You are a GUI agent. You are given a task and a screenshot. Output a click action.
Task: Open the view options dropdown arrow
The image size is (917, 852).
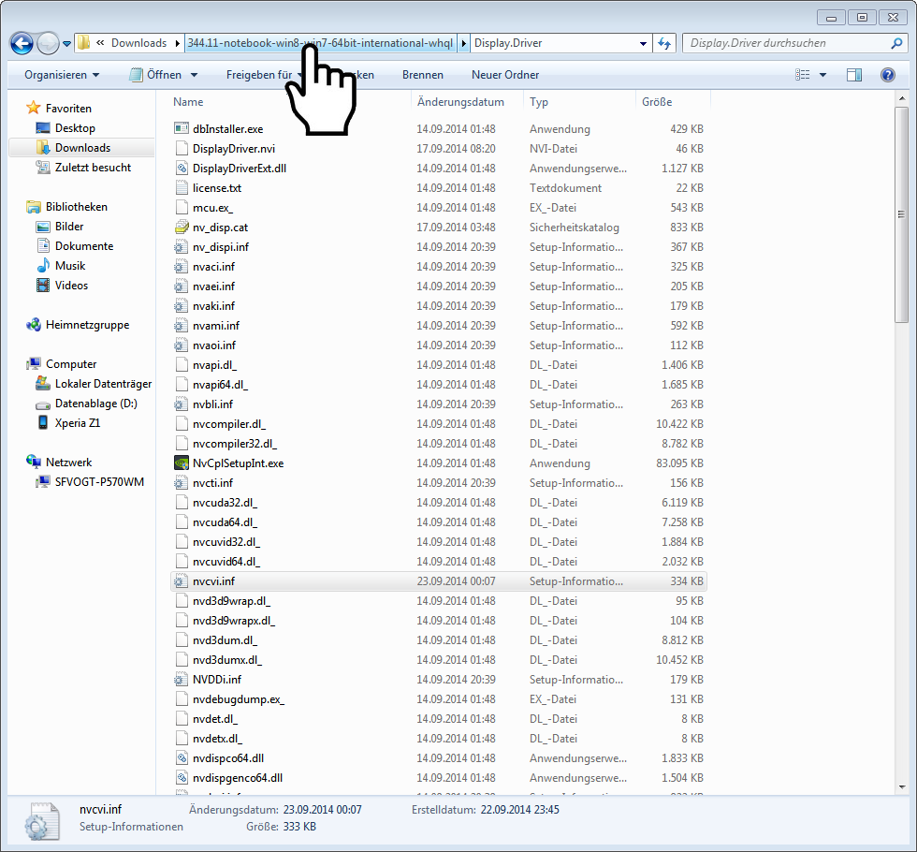(x=822, y=75)
